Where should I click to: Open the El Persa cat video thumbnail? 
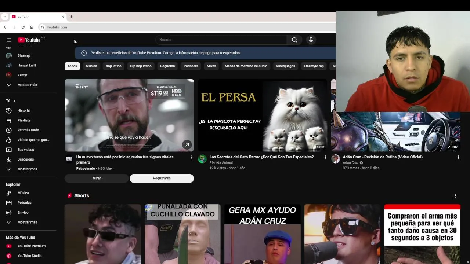pyautogui.click(x=263, y=115)
